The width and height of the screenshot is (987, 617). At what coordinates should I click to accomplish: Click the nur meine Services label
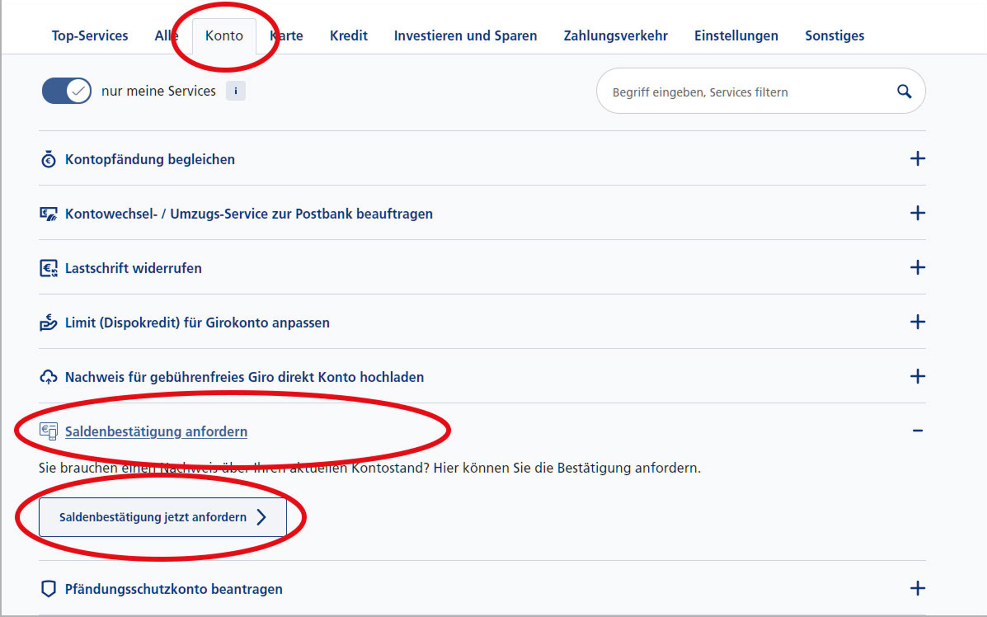point(159,91)
